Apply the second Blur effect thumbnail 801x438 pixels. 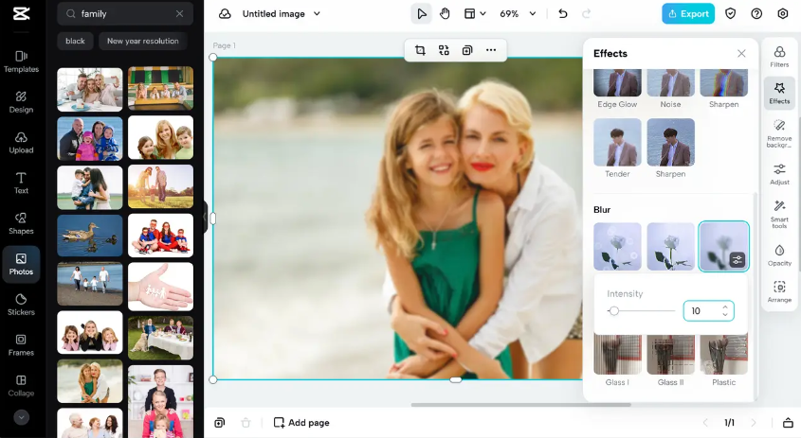[x=671, y=246]
